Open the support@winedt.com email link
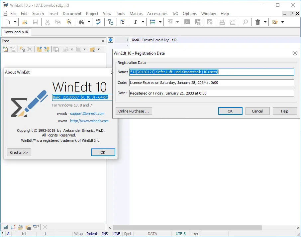The image size is (301, 237). pos(87,114)
